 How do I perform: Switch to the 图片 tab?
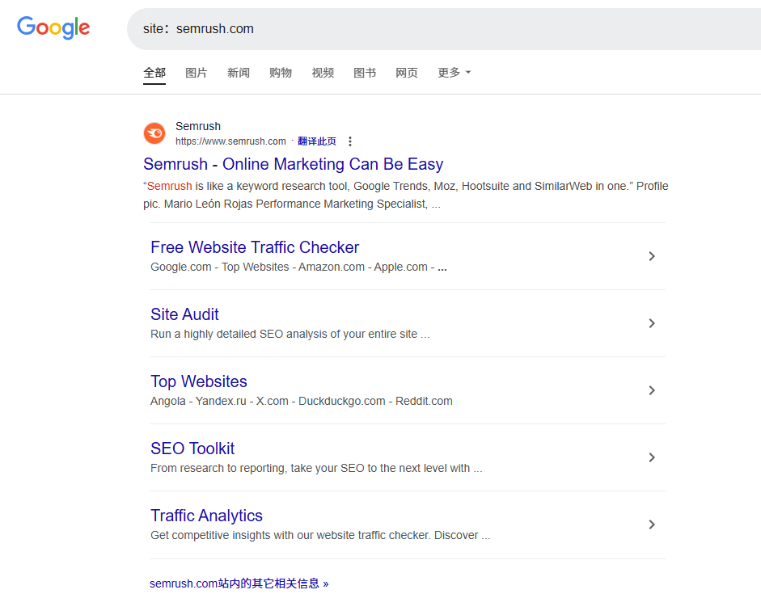click(x=197, y=73)
